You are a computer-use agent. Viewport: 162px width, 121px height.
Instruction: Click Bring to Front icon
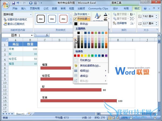click(114, 14)
